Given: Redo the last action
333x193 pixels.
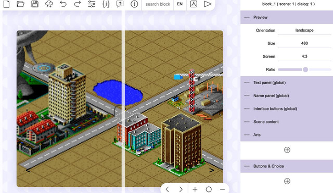Looking at the screenshot, I should point(78,4).
